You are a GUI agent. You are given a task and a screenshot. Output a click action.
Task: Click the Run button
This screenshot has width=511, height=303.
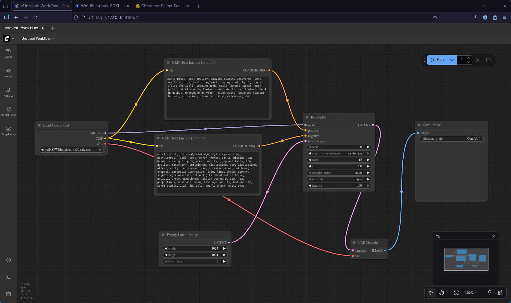tap(437, 60)
